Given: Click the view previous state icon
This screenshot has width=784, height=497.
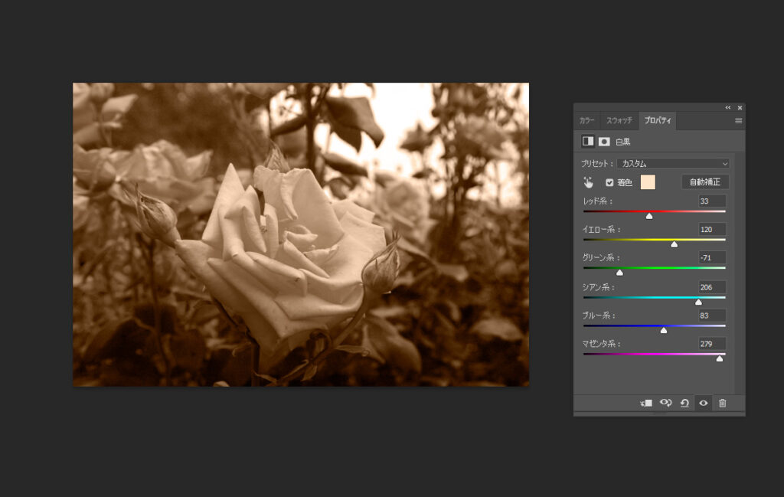Looking at the screenshot, I should point(665,403).
